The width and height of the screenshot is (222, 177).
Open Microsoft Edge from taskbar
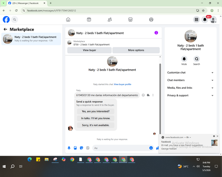(x=30, y=159)
